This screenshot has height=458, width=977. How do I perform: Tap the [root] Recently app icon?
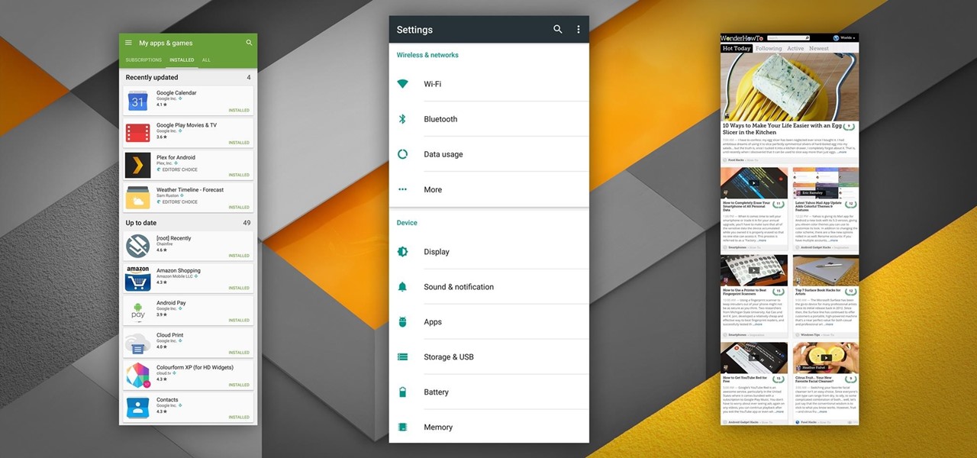pos(138,246)
